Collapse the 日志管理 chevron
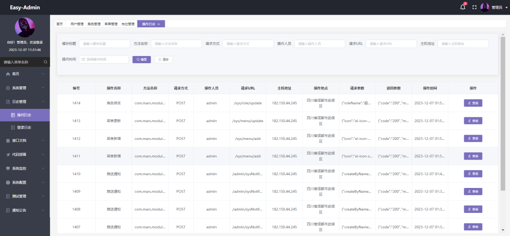 click(43, 102)
